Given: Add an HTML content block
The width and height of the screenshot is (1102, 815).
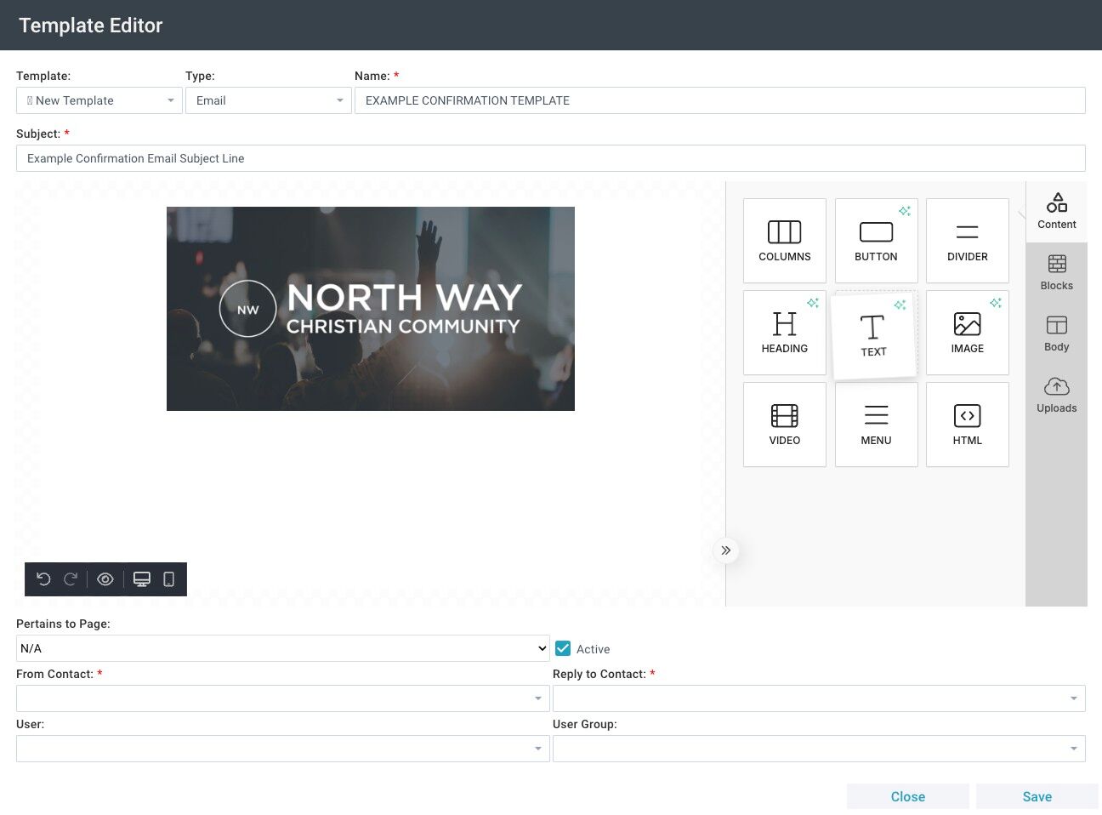Looking at the screenshot, I should click(968, 425).
